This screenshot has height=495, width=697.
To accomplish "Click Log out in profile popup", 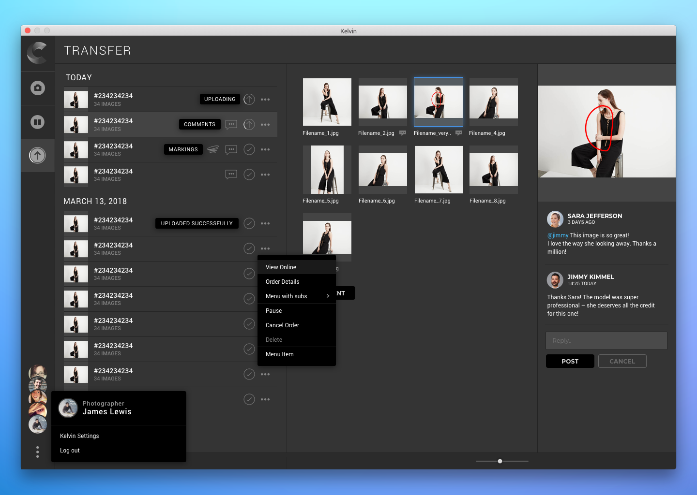I will coord(70,451).
